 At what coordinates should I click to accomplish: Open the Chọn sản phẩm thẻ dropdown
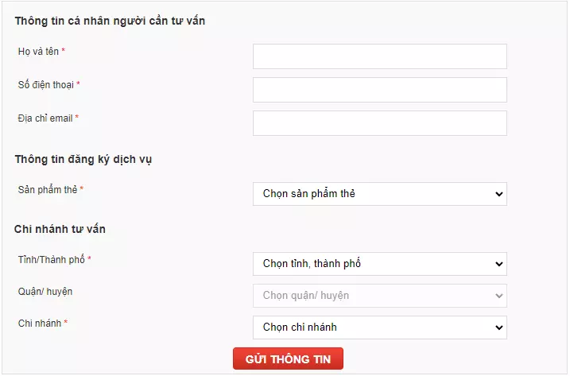(380, 194)
